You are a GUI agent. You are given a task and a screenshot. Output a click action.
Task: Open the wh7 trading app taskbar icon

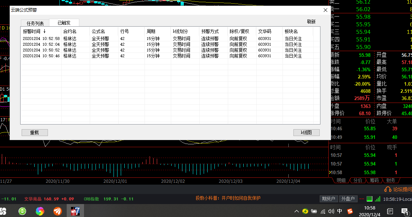click(x=75, y=211)
